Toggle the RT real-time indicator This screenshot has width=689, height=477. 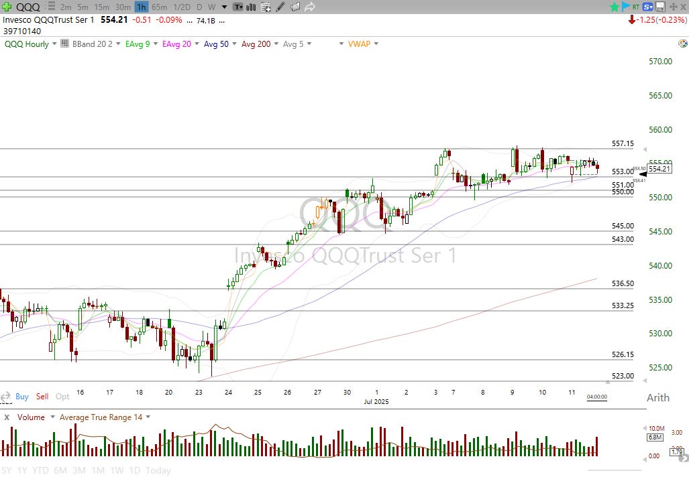tap(636, 7)
